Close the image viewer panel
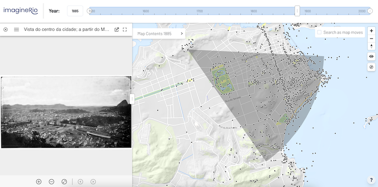The width and height of the screenshot is (378, 187). click(x=5, y=29)
